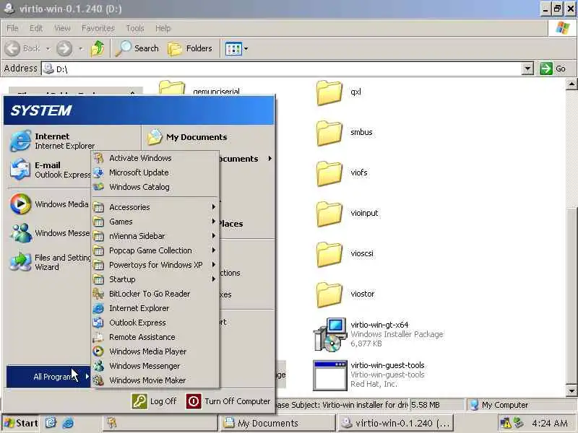Select the vioinput folder

click(x=348, y=213)
